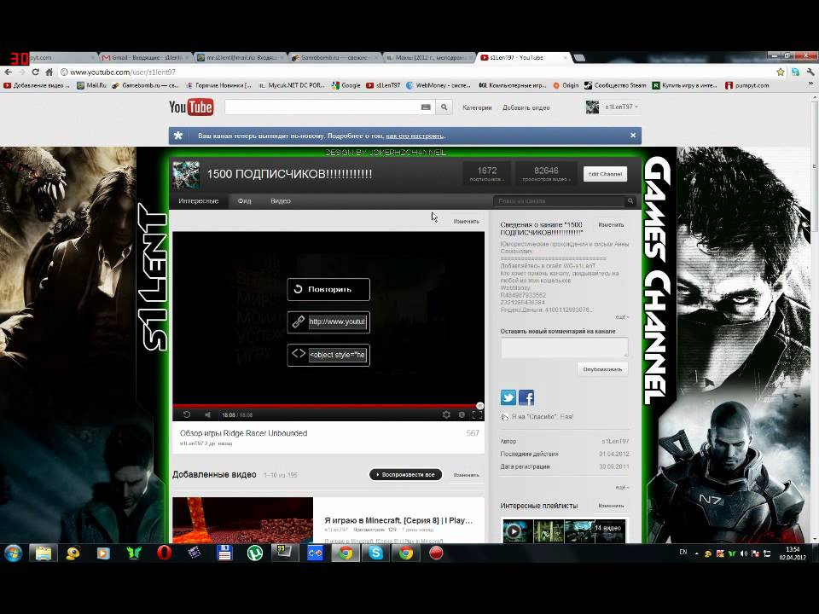The width and height of the screenshot is (819, 614).
Task: Open Windows Explorer from the taskbar
Action: tap(43, 553)
